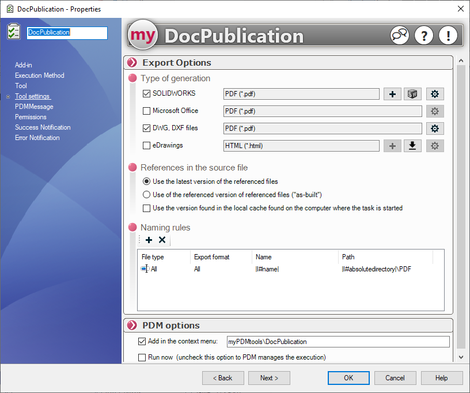The image size is (470, 393).
Task: Open DWG, DXF files gear settings
Action: 435,129
